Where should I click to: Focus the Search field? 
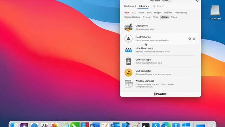(x=175, y=6)
